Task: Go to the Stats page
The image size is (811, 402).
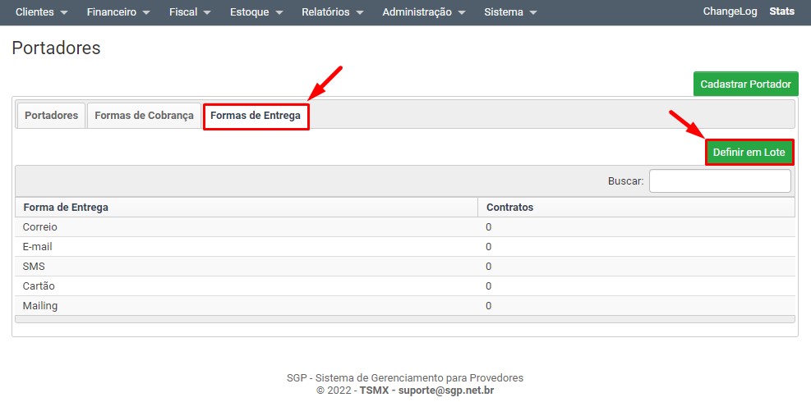Action: pos(781,12)
